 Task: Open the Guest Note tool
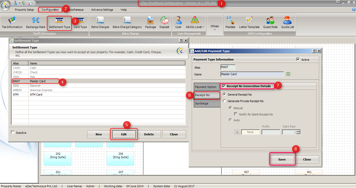[x=270, y=22]
